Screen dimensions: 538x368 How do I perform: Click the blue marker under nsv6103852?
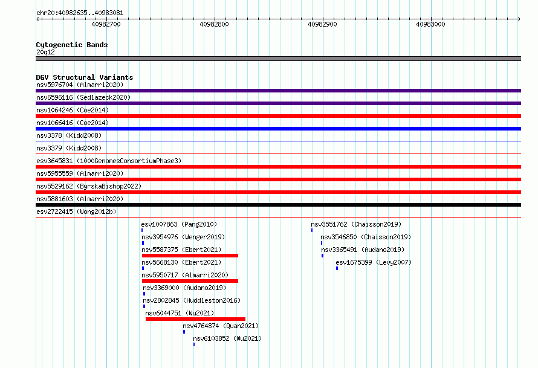(x=194, y=344)
